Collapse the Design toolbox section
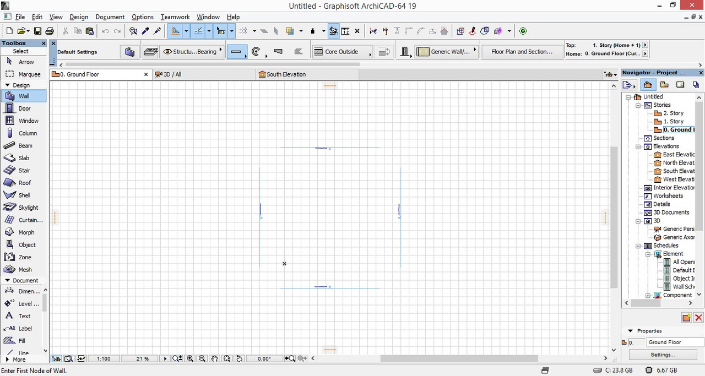 (8, 85)
